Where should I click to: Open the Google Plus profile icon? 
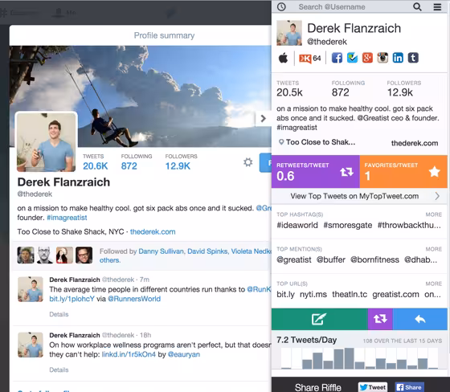(367, 58)
